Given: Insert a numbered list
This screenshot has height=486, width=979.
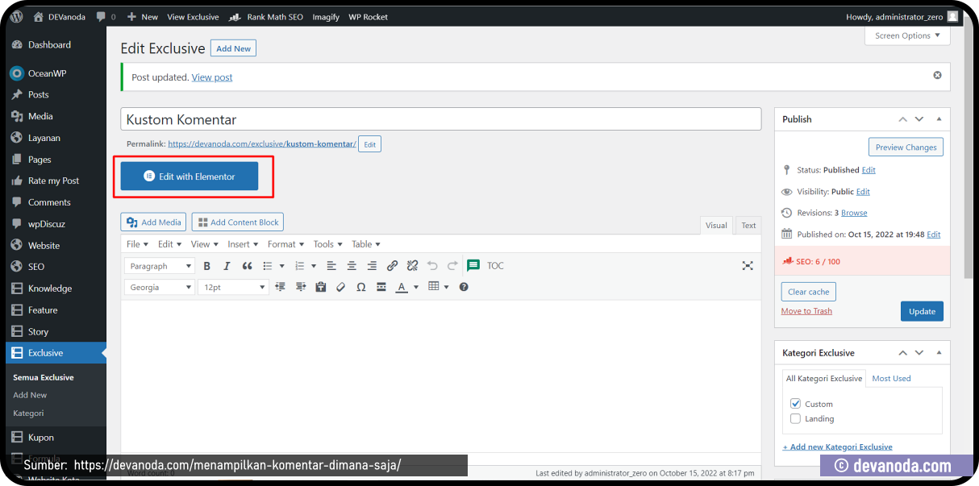Looking at the screenshot, I should (x=299, y=266).
